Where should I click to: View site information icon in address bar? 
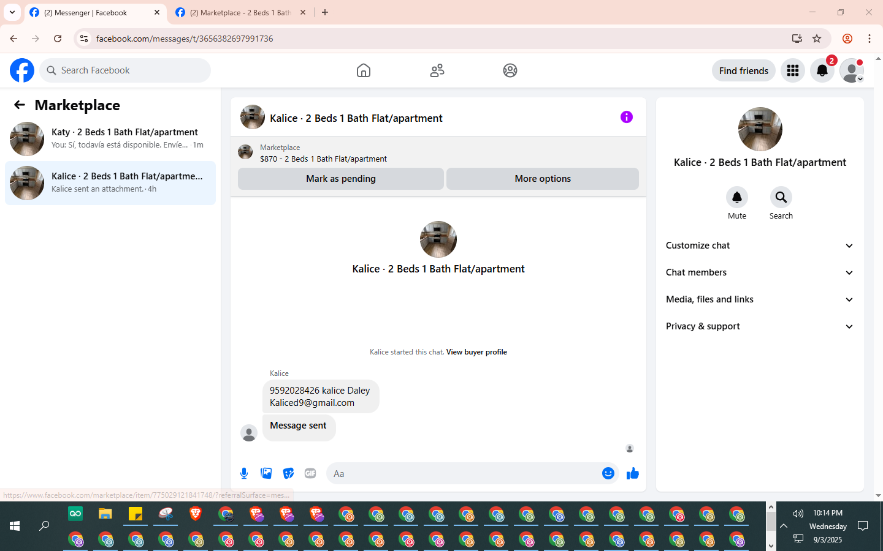(x=84, y=39)
